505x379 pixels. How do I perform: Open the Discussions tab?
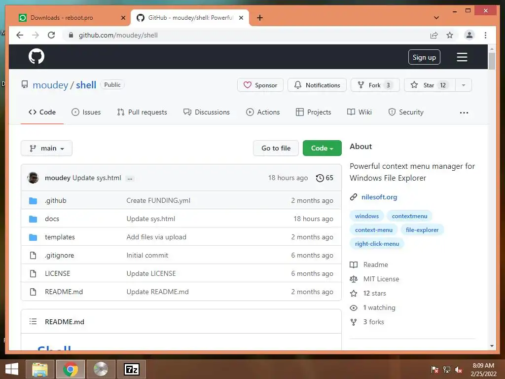tap(207, 112)
